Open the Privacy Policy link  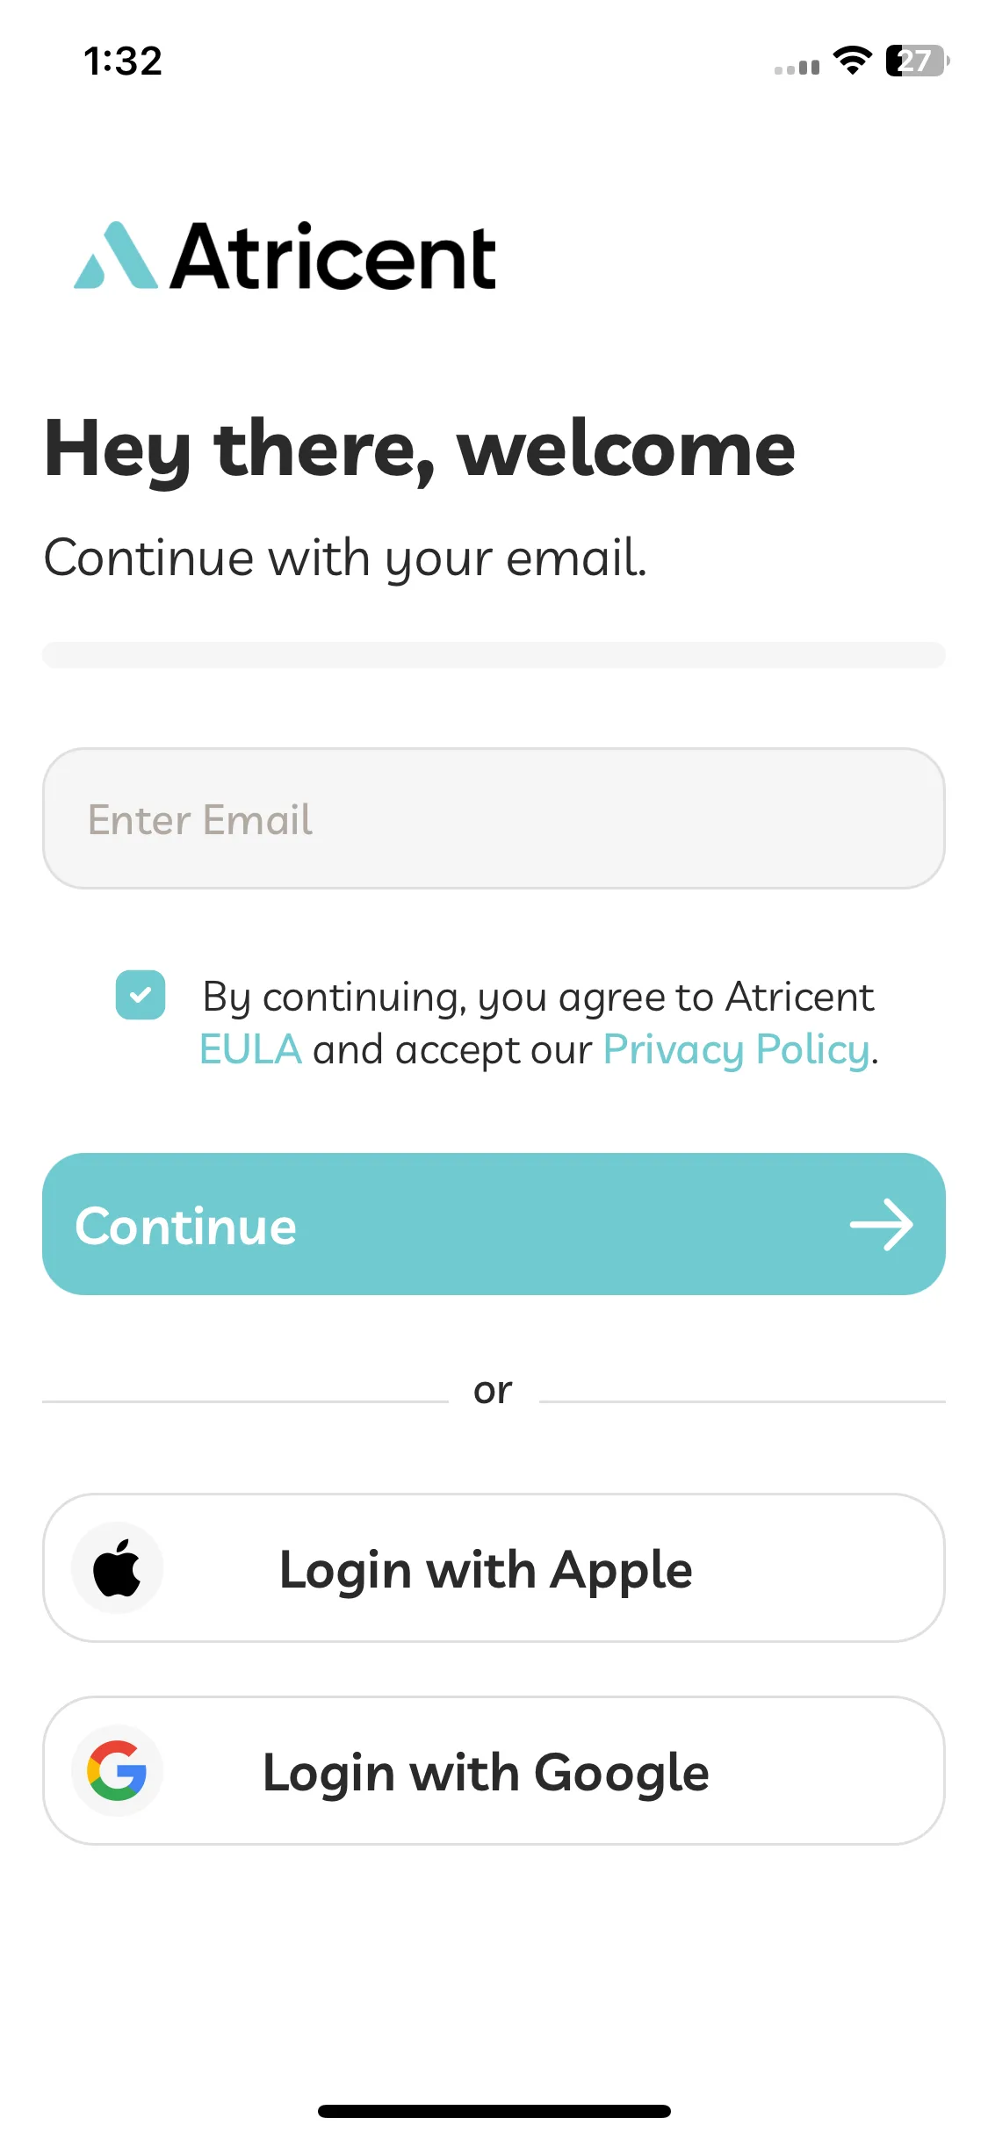(x=736, y=1050)
